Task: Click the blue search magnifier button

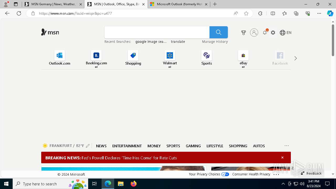Action: 219,32
